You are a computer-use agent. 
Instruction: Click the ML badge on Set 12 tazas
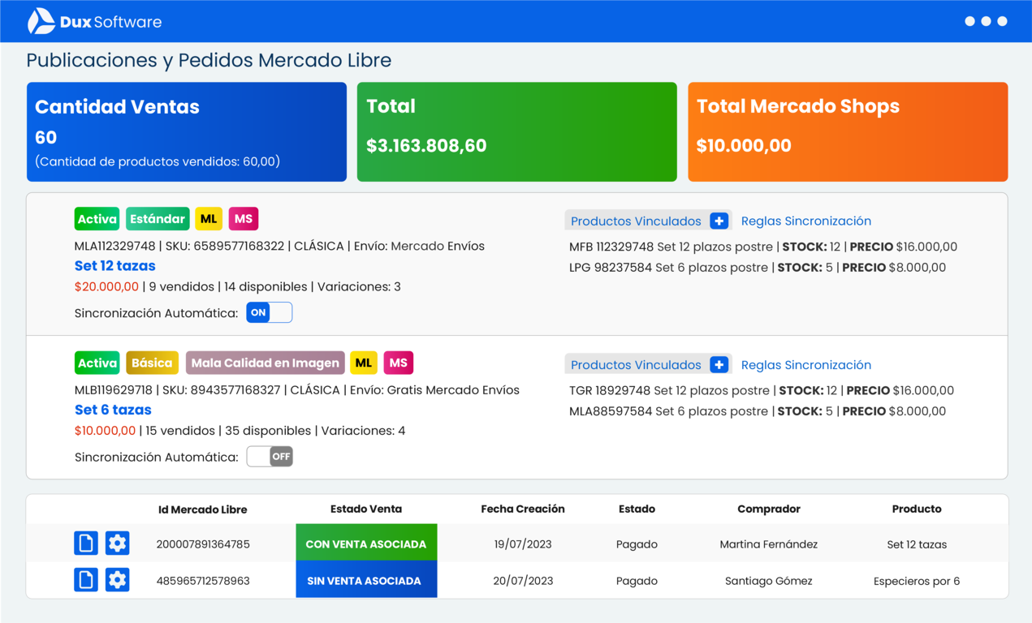click(x=209, y=219)
